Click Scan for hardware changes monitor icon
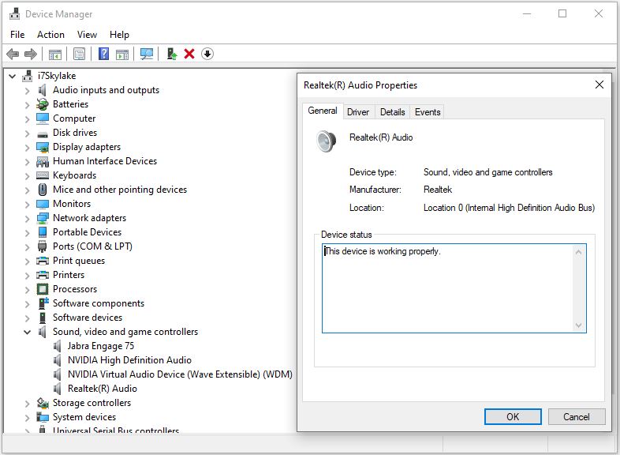Image resolution: width=620 pixels, height=455 pixels. [147, 54]
